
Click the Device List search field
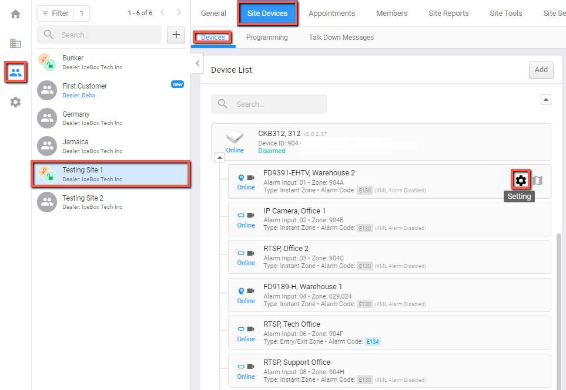pyautogui.click(x=269, y=104)
